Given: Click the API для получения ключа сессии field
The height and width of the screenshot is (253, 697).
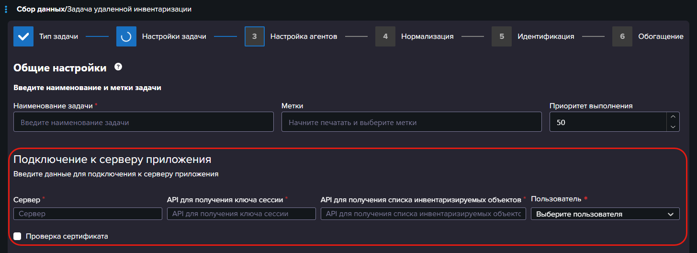Looking at the screenshot, I should pyautogui.click(x=241, y=214).
